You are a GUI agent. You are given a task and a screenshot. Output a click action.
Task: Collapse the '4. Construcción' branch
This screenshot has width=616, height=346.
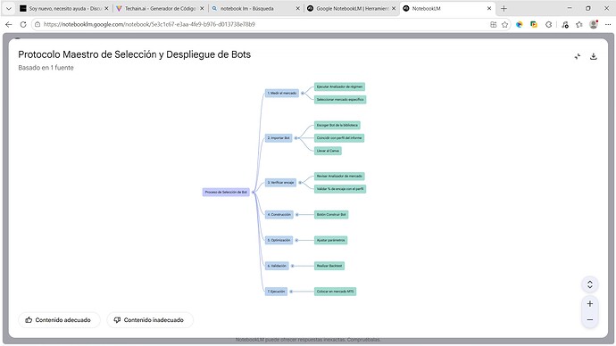(297, 215)
